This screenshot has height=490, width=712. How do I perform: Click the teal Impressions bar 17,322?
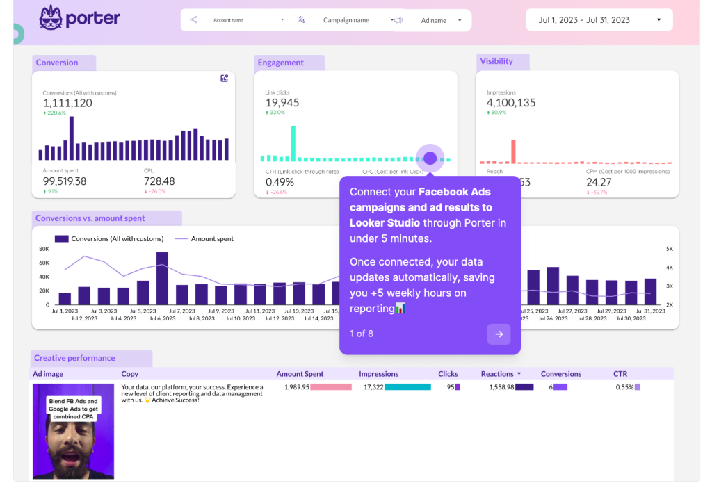407,387
